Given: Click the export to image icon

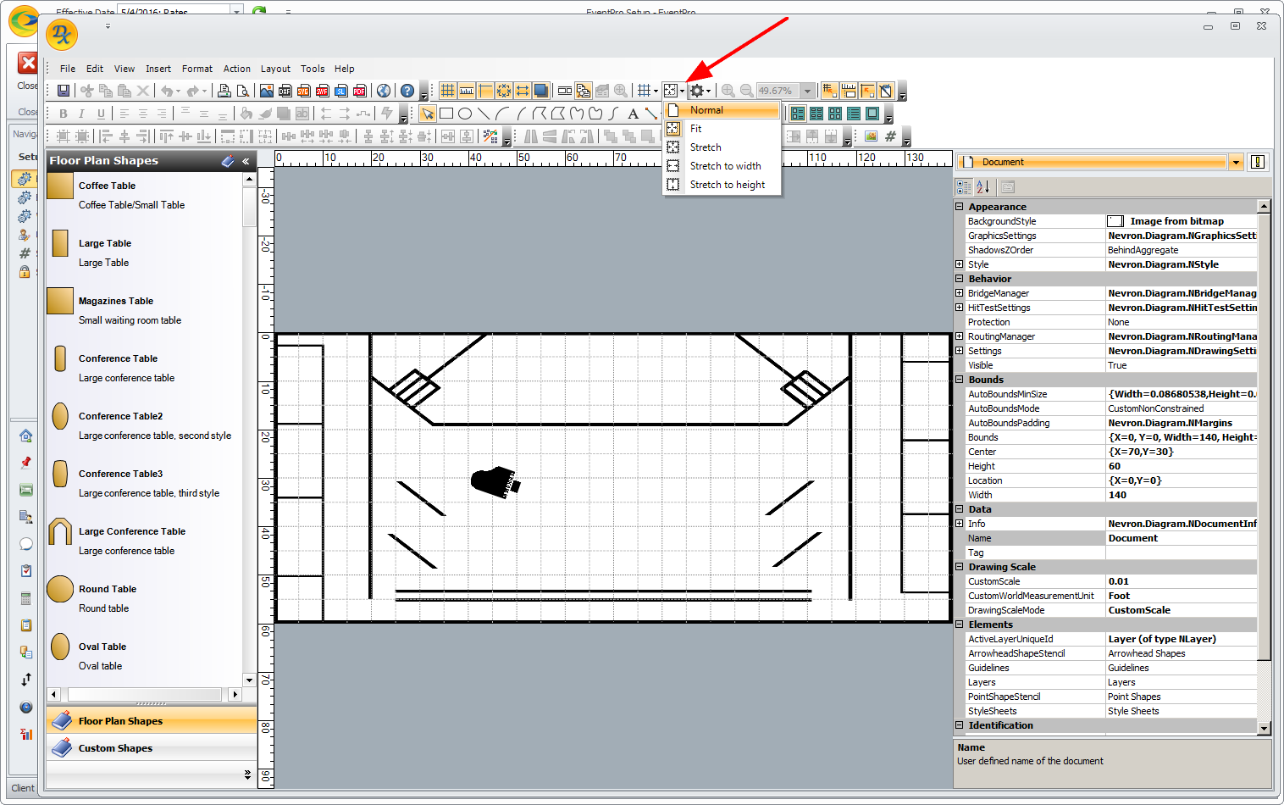Looking at the screenshot, I should click(x=267, y=91).
